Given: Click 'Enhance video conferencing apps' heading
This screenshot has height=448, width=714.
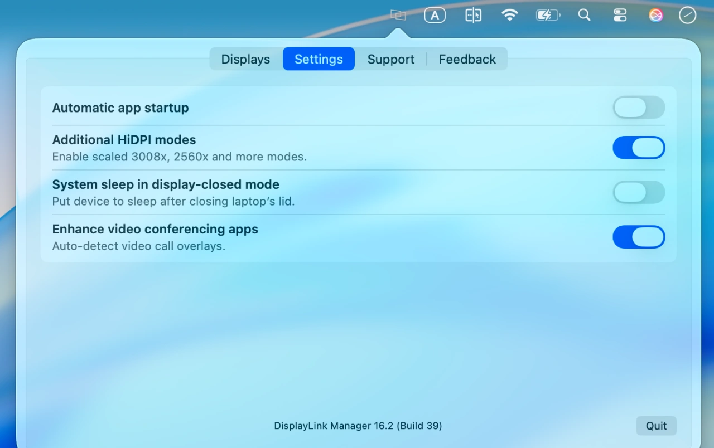Looking at the screenshot, I should coord(155,229).
